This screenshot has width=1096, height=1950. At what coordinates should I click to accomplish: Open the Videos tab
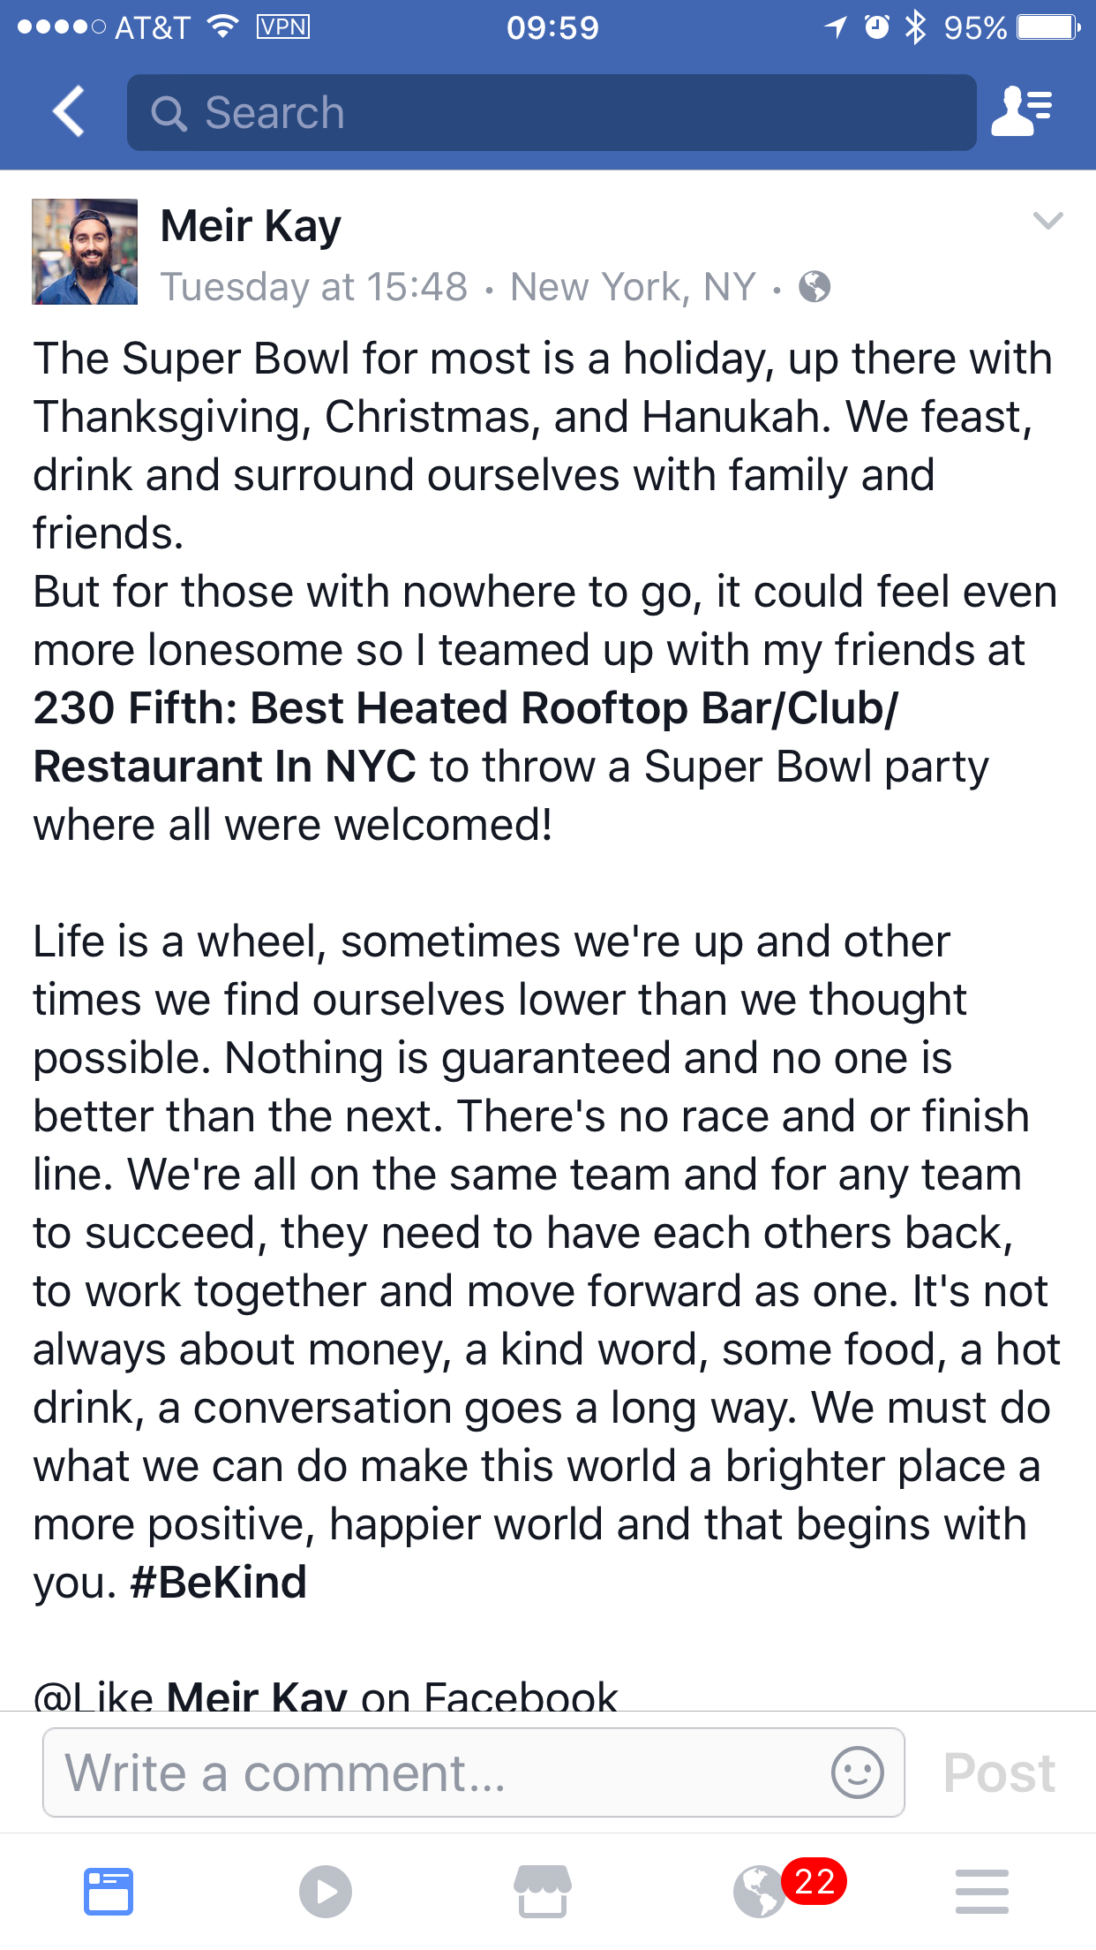[x=326, y=1892]
